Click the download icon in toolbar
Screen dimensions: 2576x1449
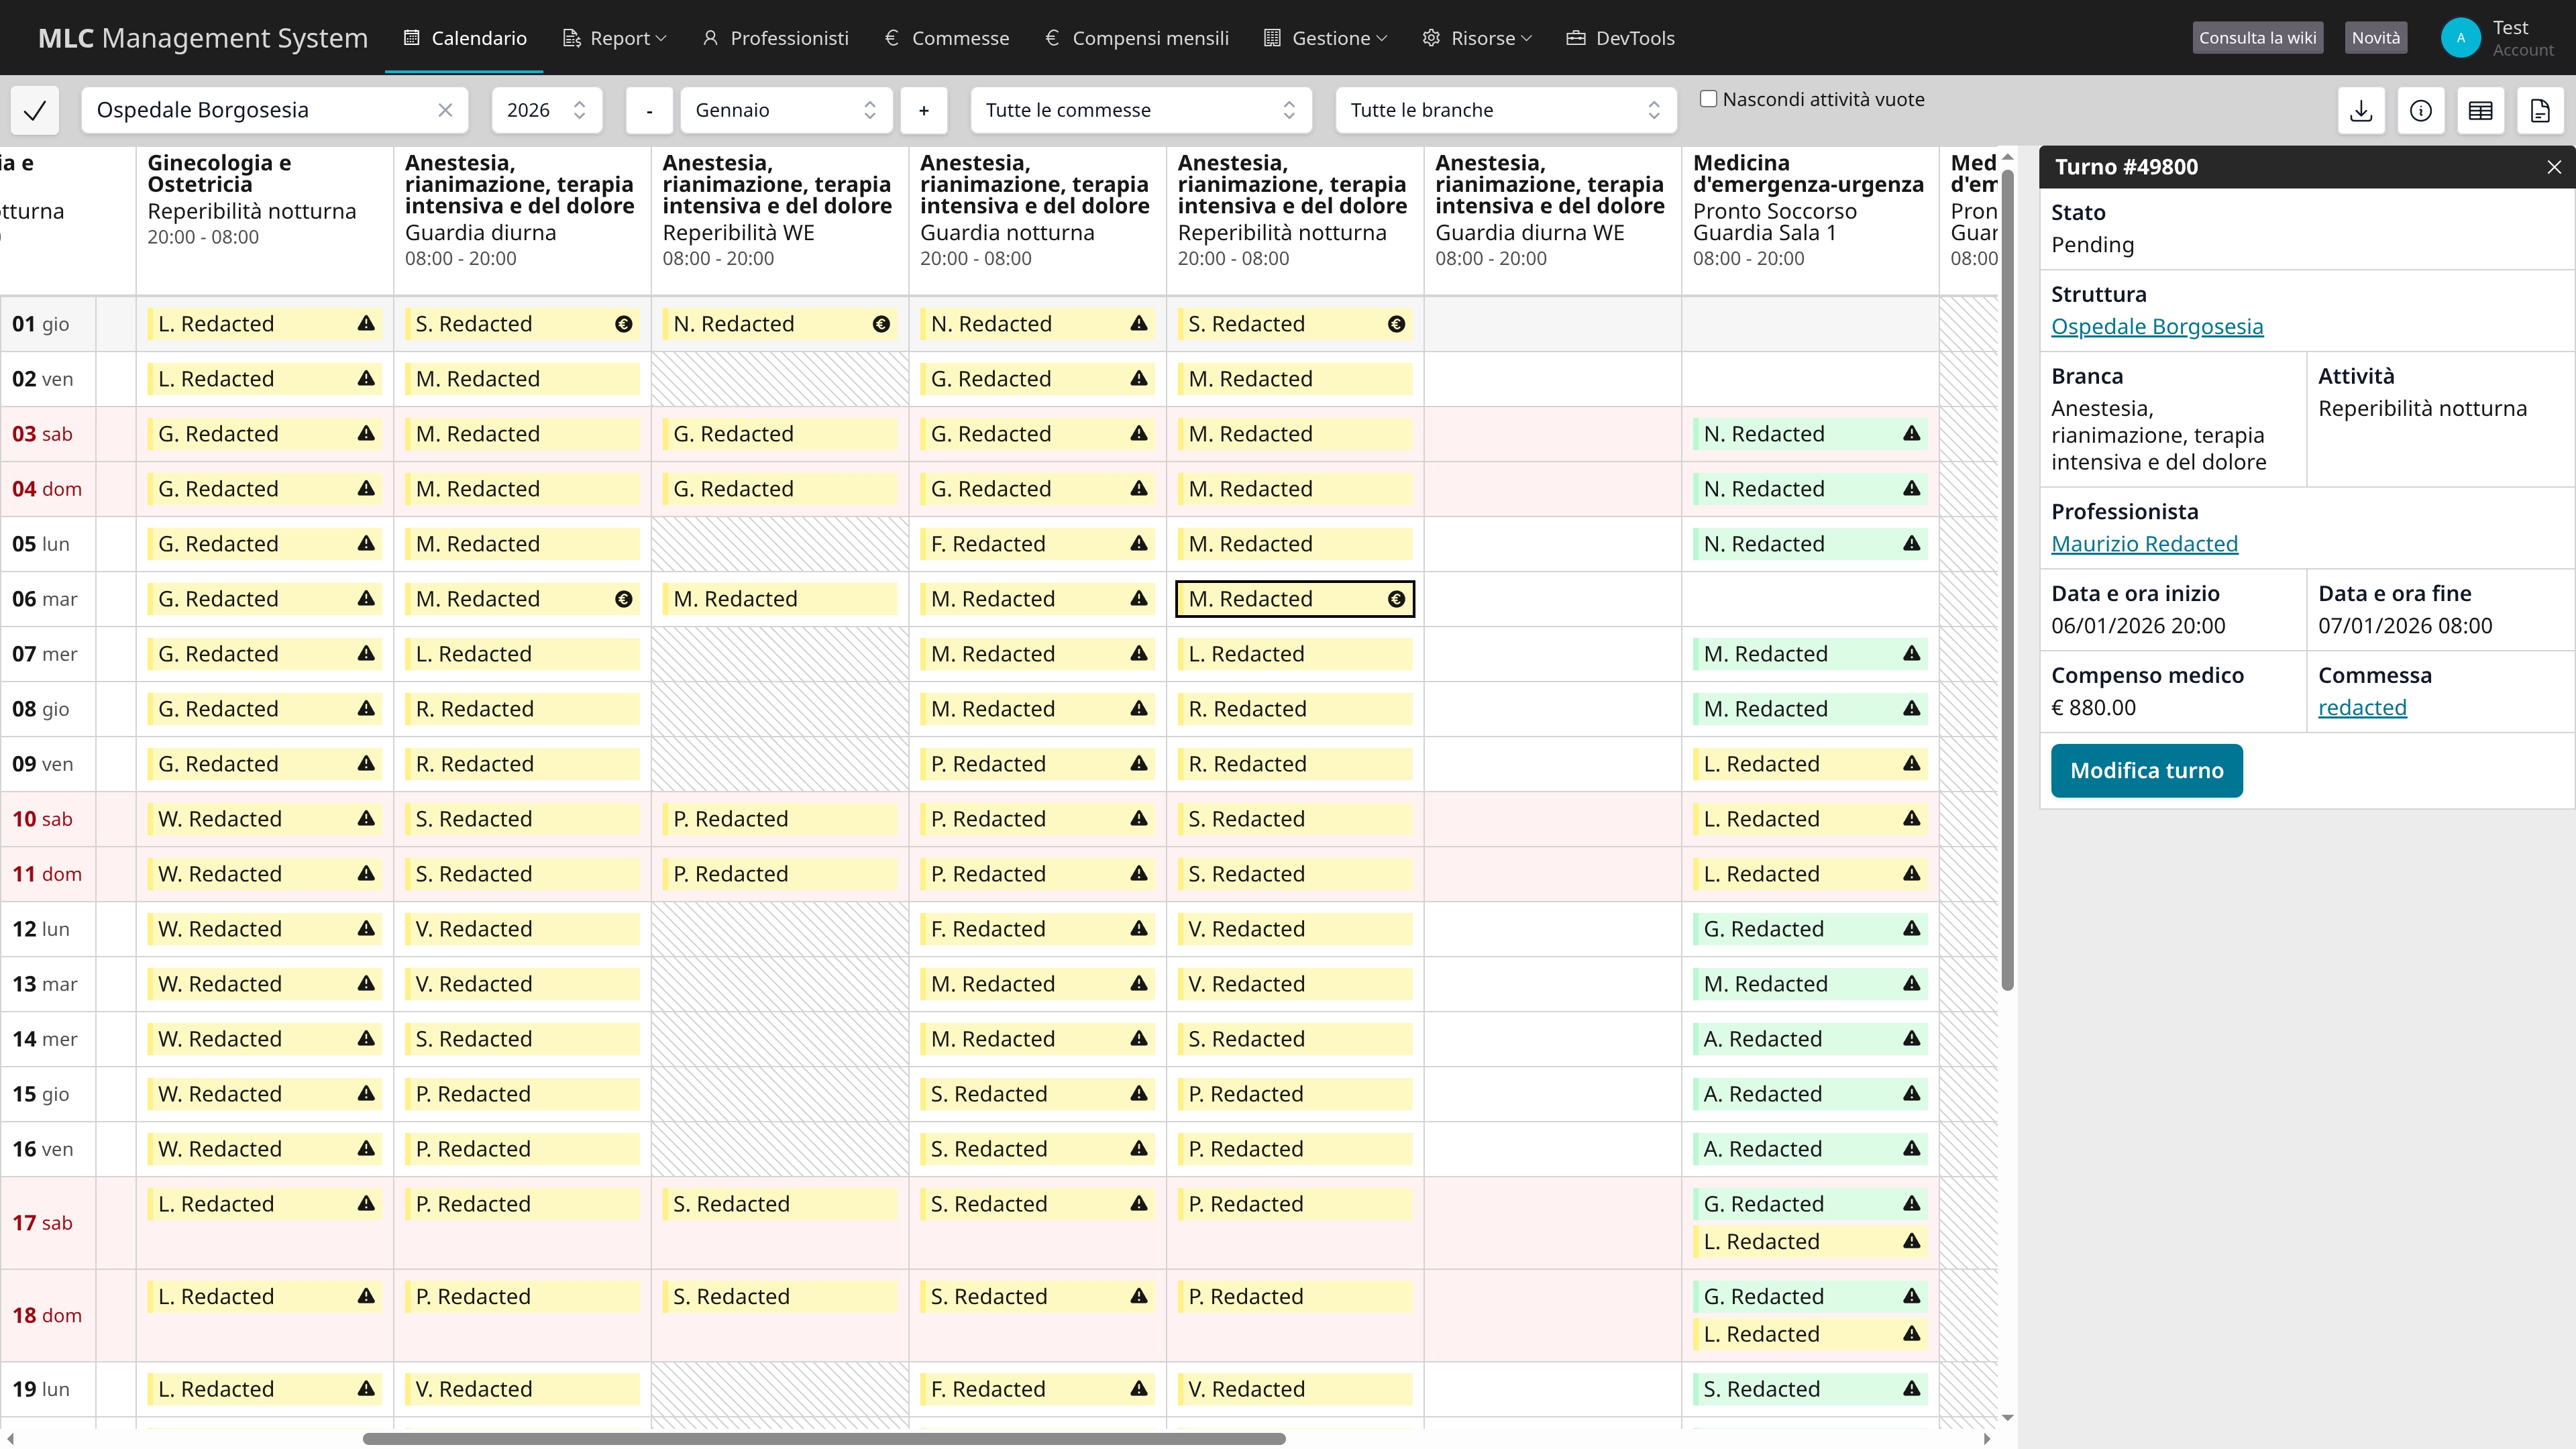2361,110
